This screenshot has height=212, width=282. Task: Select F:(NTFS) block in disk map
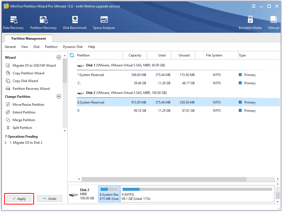tap(197, 194)
